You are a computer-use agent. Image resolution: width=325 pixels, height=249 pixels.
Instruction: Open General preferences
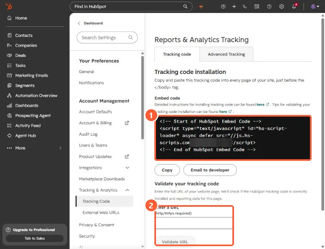coord(86,71)
